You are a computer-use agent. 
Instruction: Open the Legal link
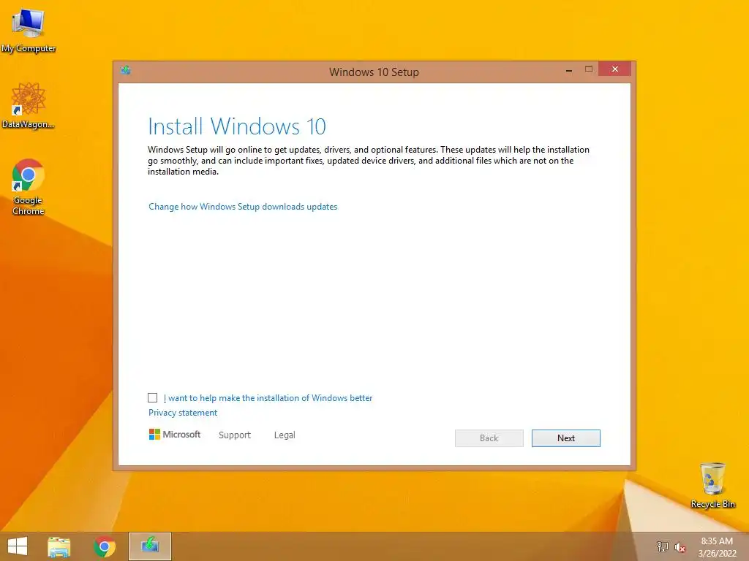pyautogui.click(x=285, y=435)
